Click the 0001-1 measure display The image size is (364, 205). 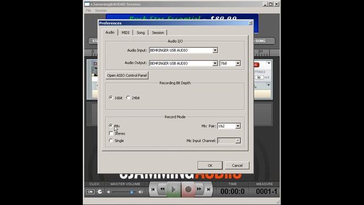click(267, 191)
